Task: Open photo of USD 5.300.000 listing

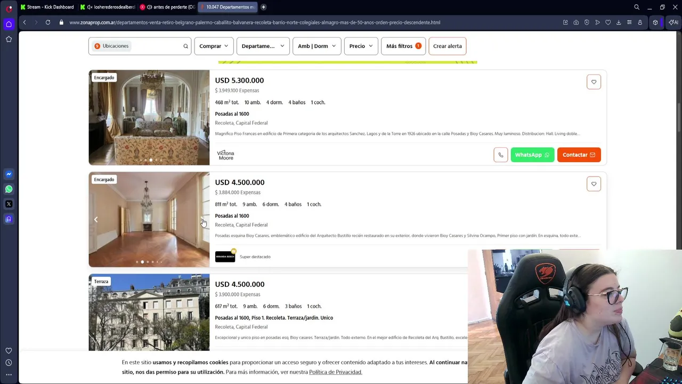Action: click(149, 117)
